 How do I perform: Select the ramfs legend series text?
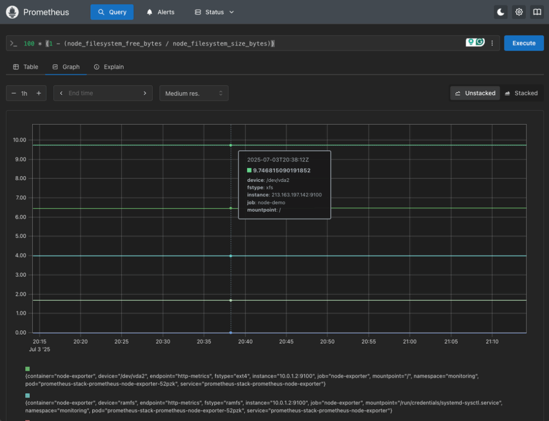point(264,407)
